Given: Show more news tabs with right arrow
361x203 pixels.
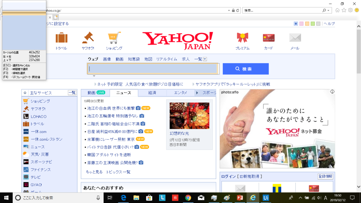Looking at the screenshot, I should tap(197, 93).
